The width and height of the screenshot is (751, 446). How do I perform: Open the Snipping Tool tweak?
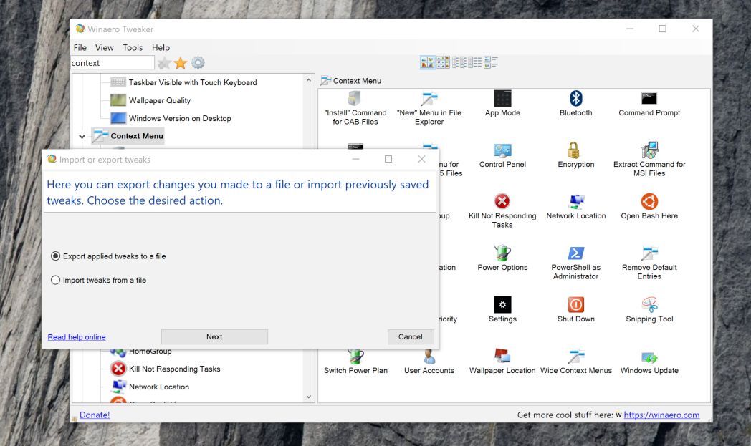tap(649, 309)
